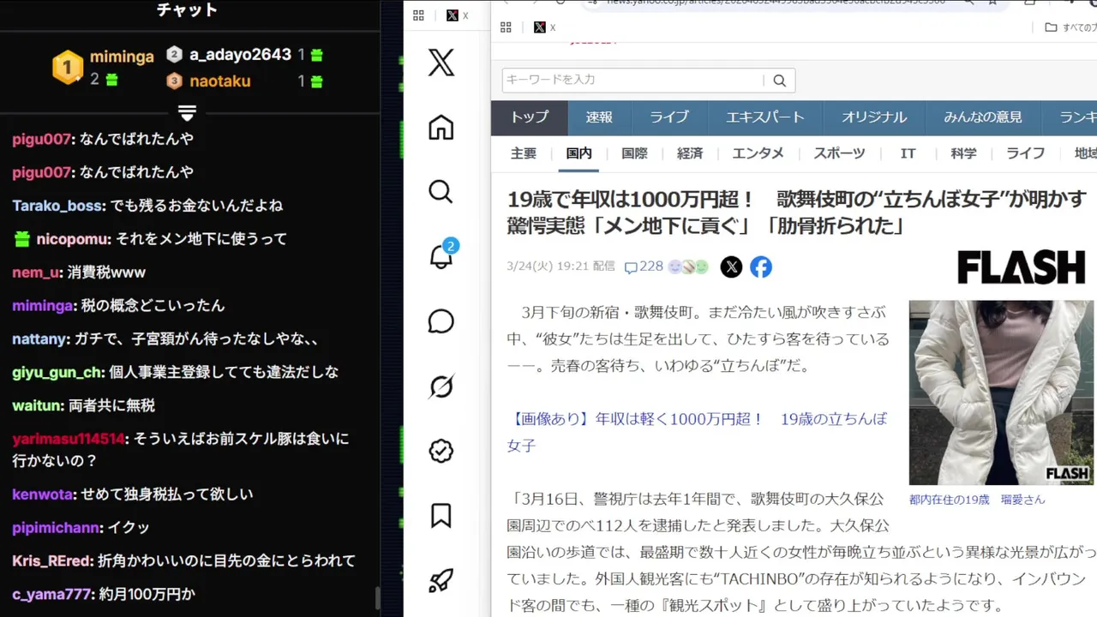The image size is (1097, 617).
Task: Open all bookmarks folder icon
Action: (x=1051, y=27)
